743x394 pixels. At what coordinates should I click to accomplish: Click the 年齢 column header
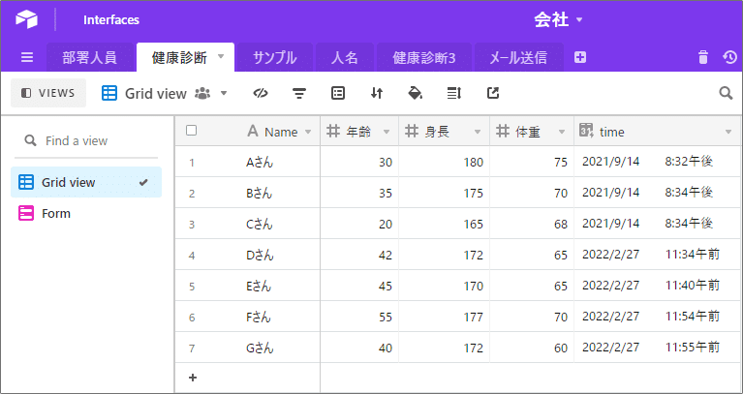pyautogui.click(x=359, y=132)
